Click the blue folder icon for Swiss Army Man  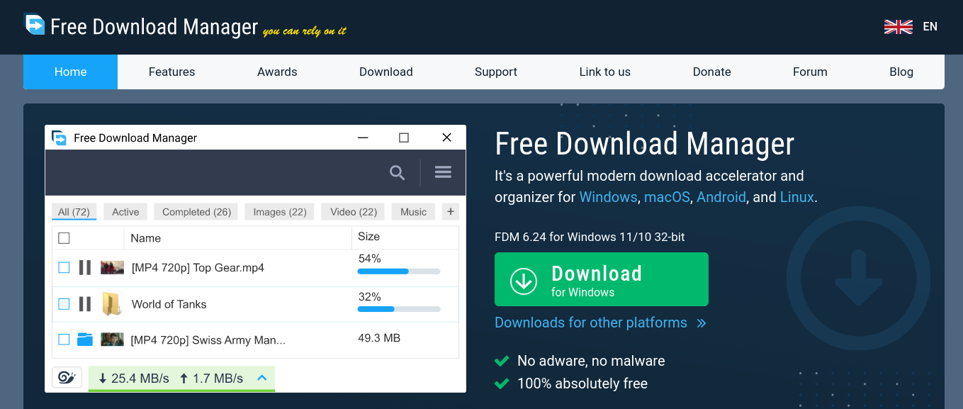pos(85,340)
